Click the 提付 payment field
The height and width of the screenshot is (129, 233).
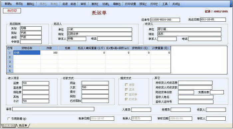point(95,92)
